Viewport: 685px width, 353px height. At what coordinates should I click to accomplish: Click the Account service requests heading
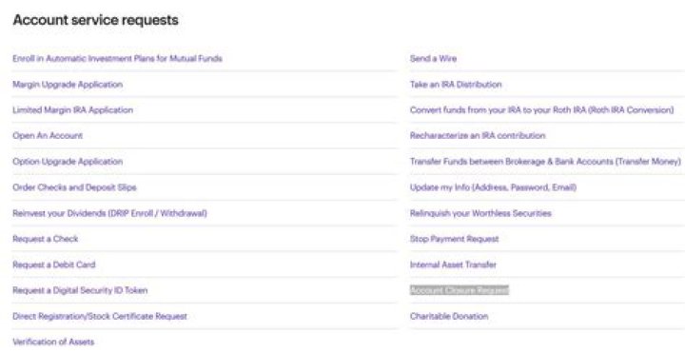coord(96,20)
